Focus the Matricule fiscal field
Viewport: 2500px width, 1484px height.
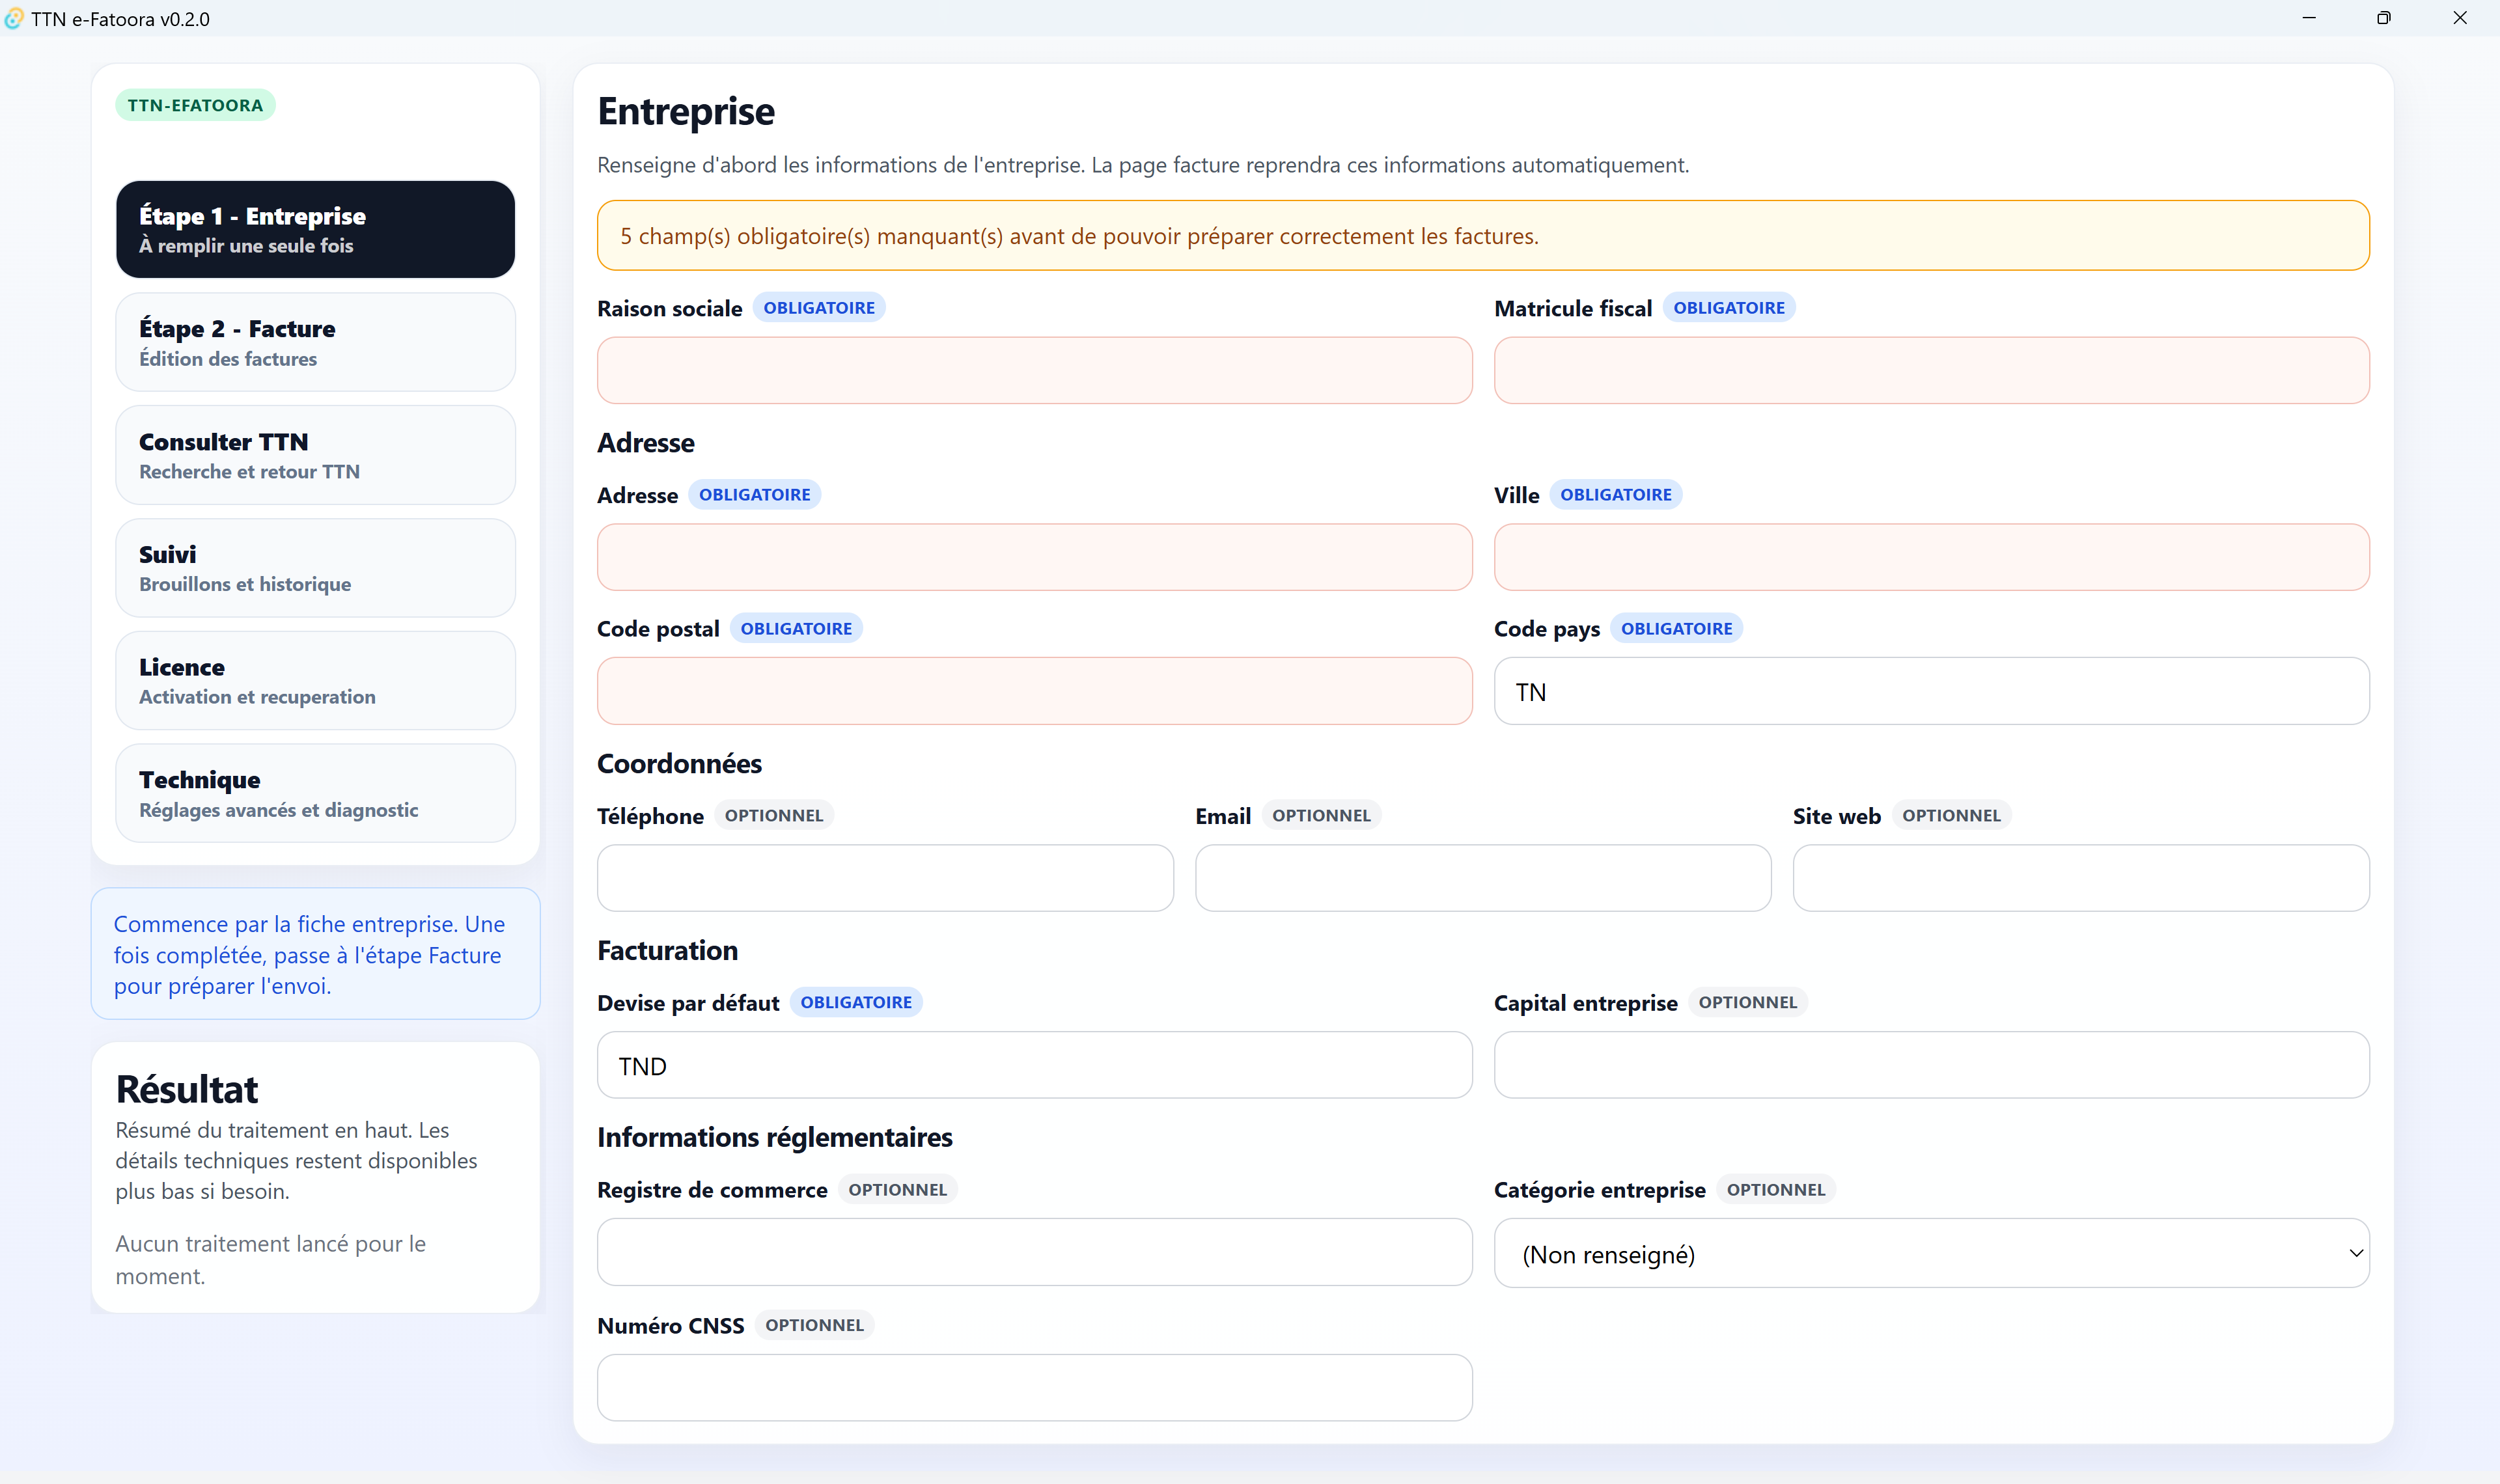pyautogui.click(x=1930, y=371)
